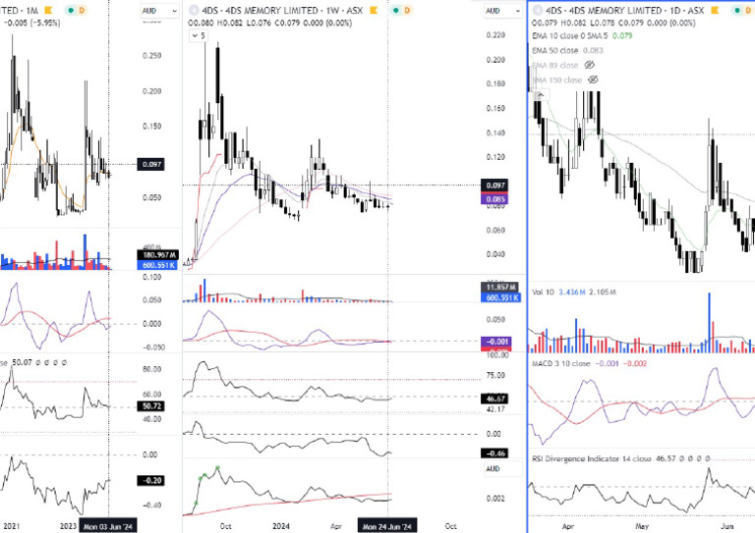Click the Mon 03 Jun '24 date label
This screenshot has width=755, height=533.
(x=108, y=526)
